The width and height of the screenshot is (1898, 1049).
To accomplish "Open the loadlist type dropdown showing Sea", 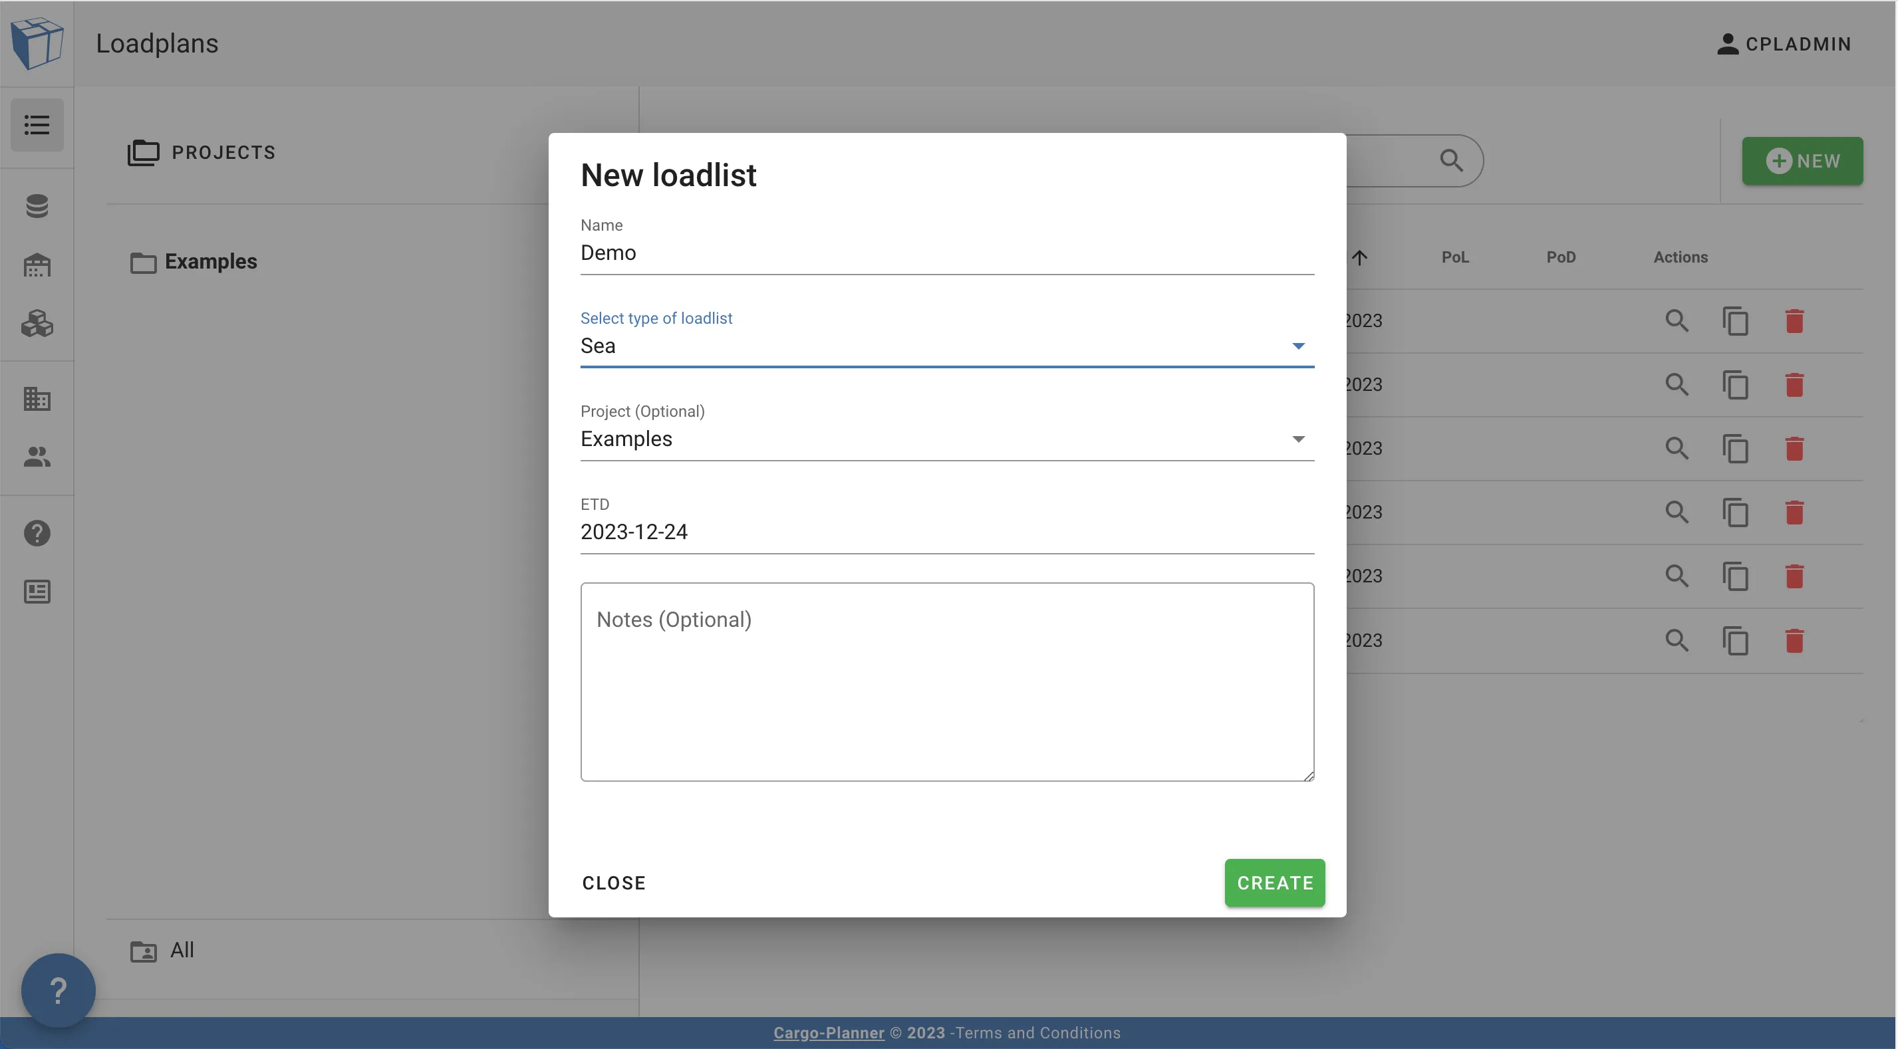I will [x=1297, y=346].
